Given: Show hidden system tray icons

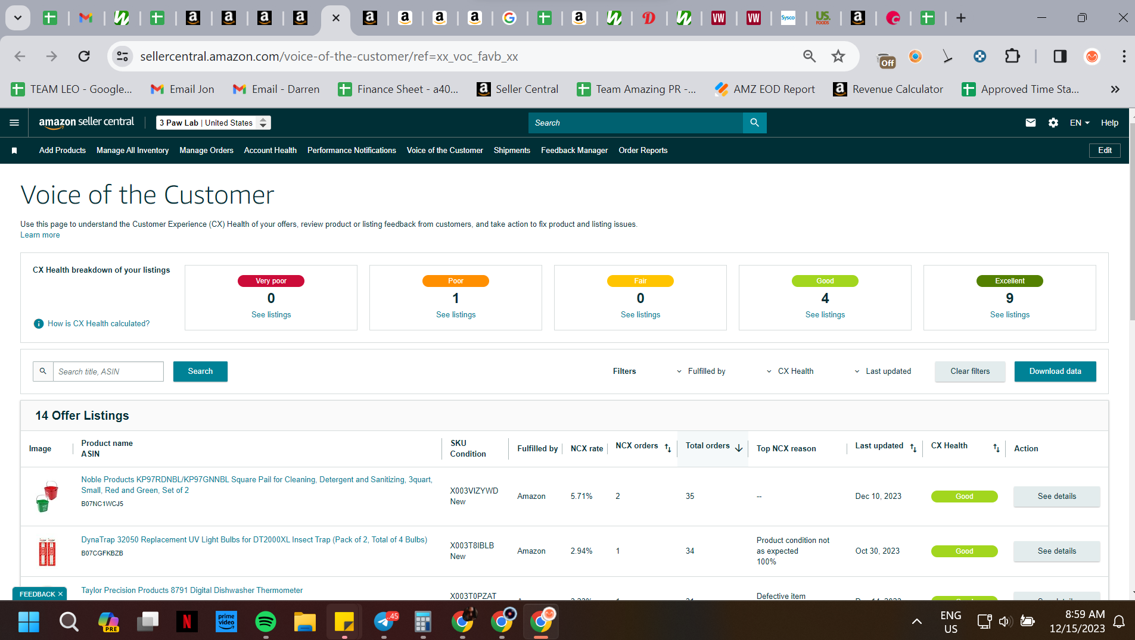Looking at the screenshot, I should click(917, 622).
